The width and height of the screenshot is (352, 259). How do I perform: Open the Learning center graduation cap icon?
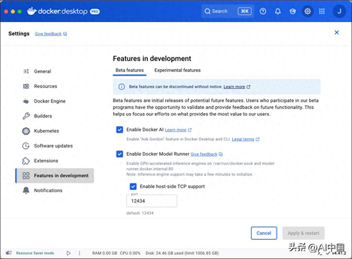point(292,11)
